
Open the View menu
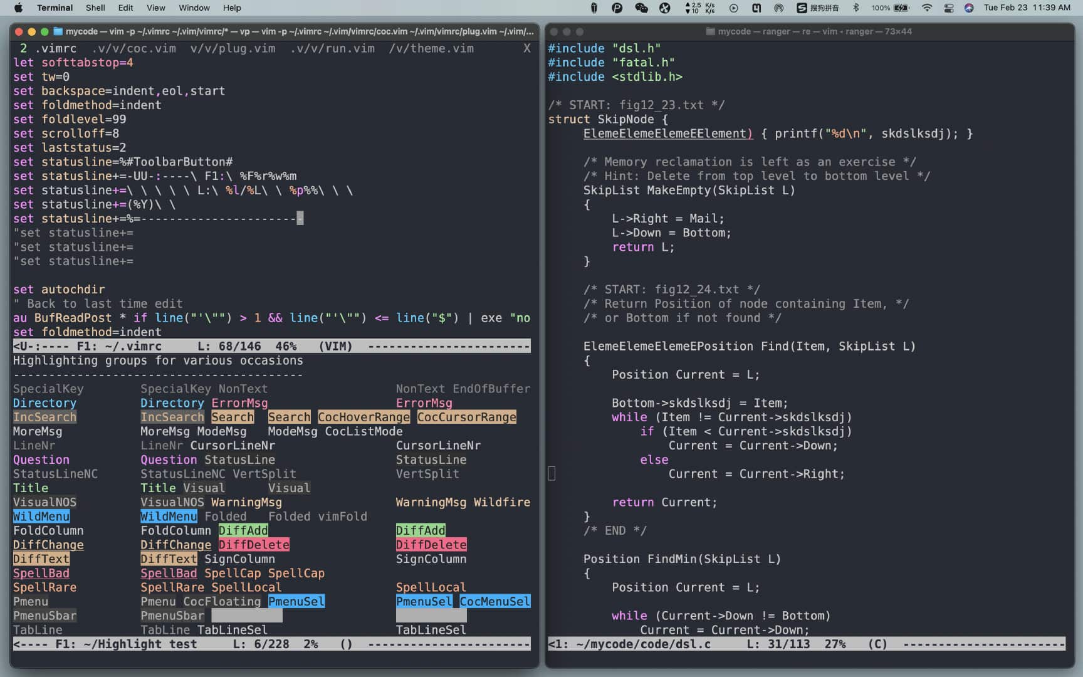155,8
